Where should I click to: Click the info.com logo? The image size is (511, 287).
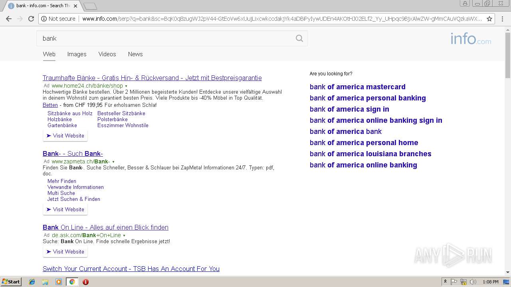click(471, 39)
